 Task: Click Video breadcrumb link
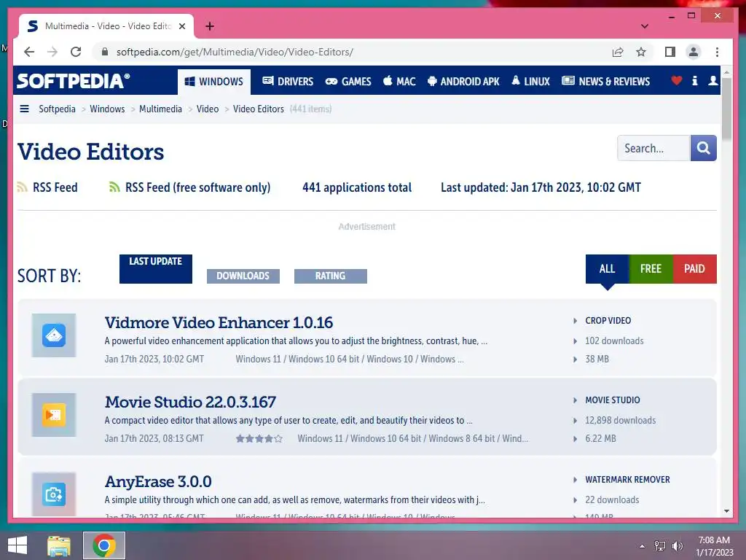coord(208,109)
